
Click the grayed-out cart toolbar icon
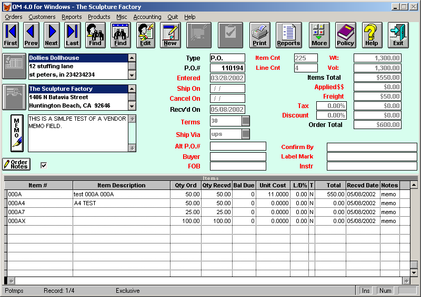click(199, 35)
